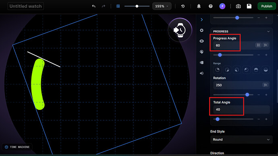Viewport: 278px width, 156px height.
Task: Toggle the canvas grid overlay
Action: click(x=118, y=6)
